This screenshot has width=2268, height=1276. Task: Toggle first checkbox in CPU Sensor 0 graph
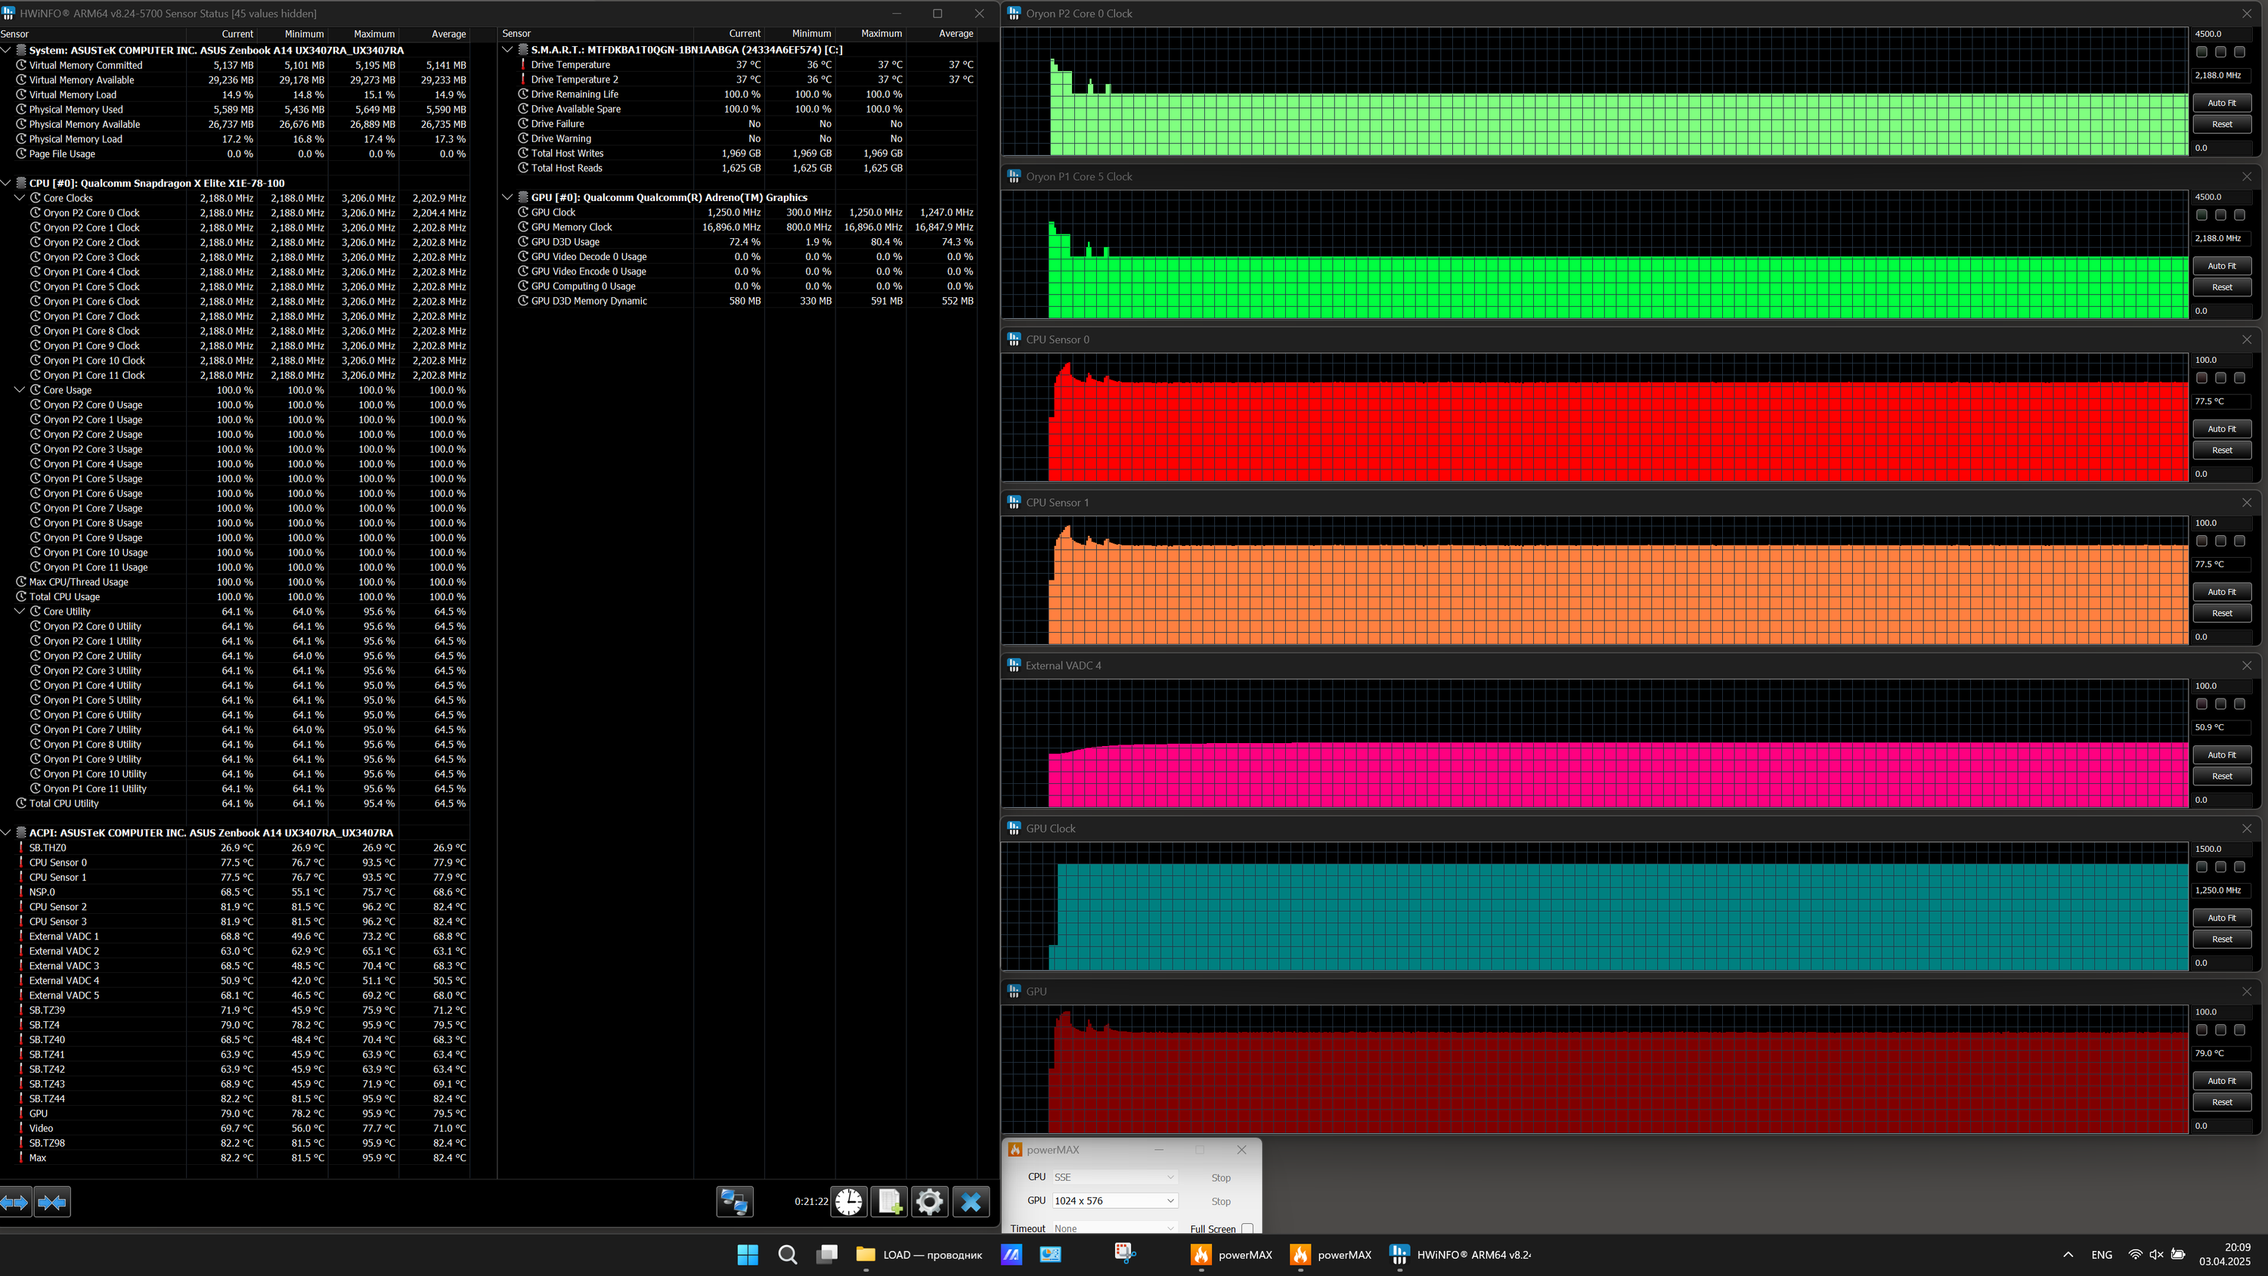click(2202, 379)
